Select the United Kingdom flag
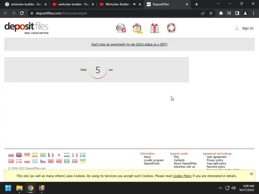259x194 pixels. pyautogui.click(x=19, y=155)
